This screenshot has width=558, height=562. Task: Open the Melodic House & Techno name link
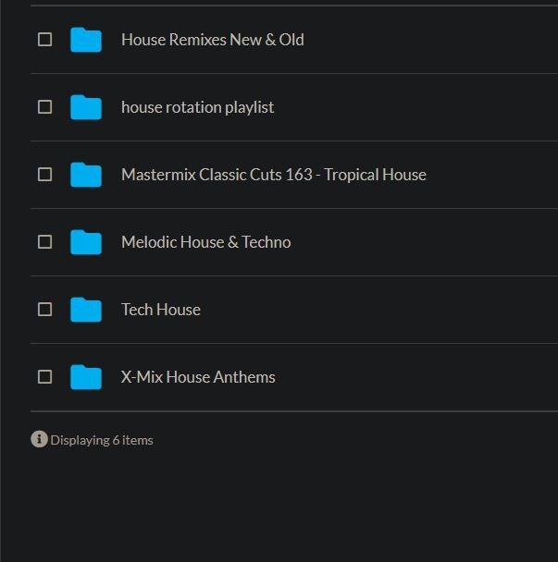(205, 242)
